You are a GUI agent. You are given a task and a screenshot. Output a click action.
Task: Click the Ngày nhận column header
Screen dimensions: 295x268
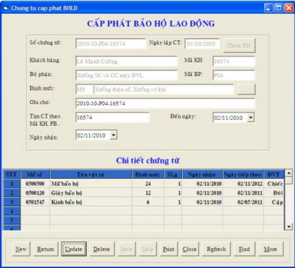pos(202,174)
